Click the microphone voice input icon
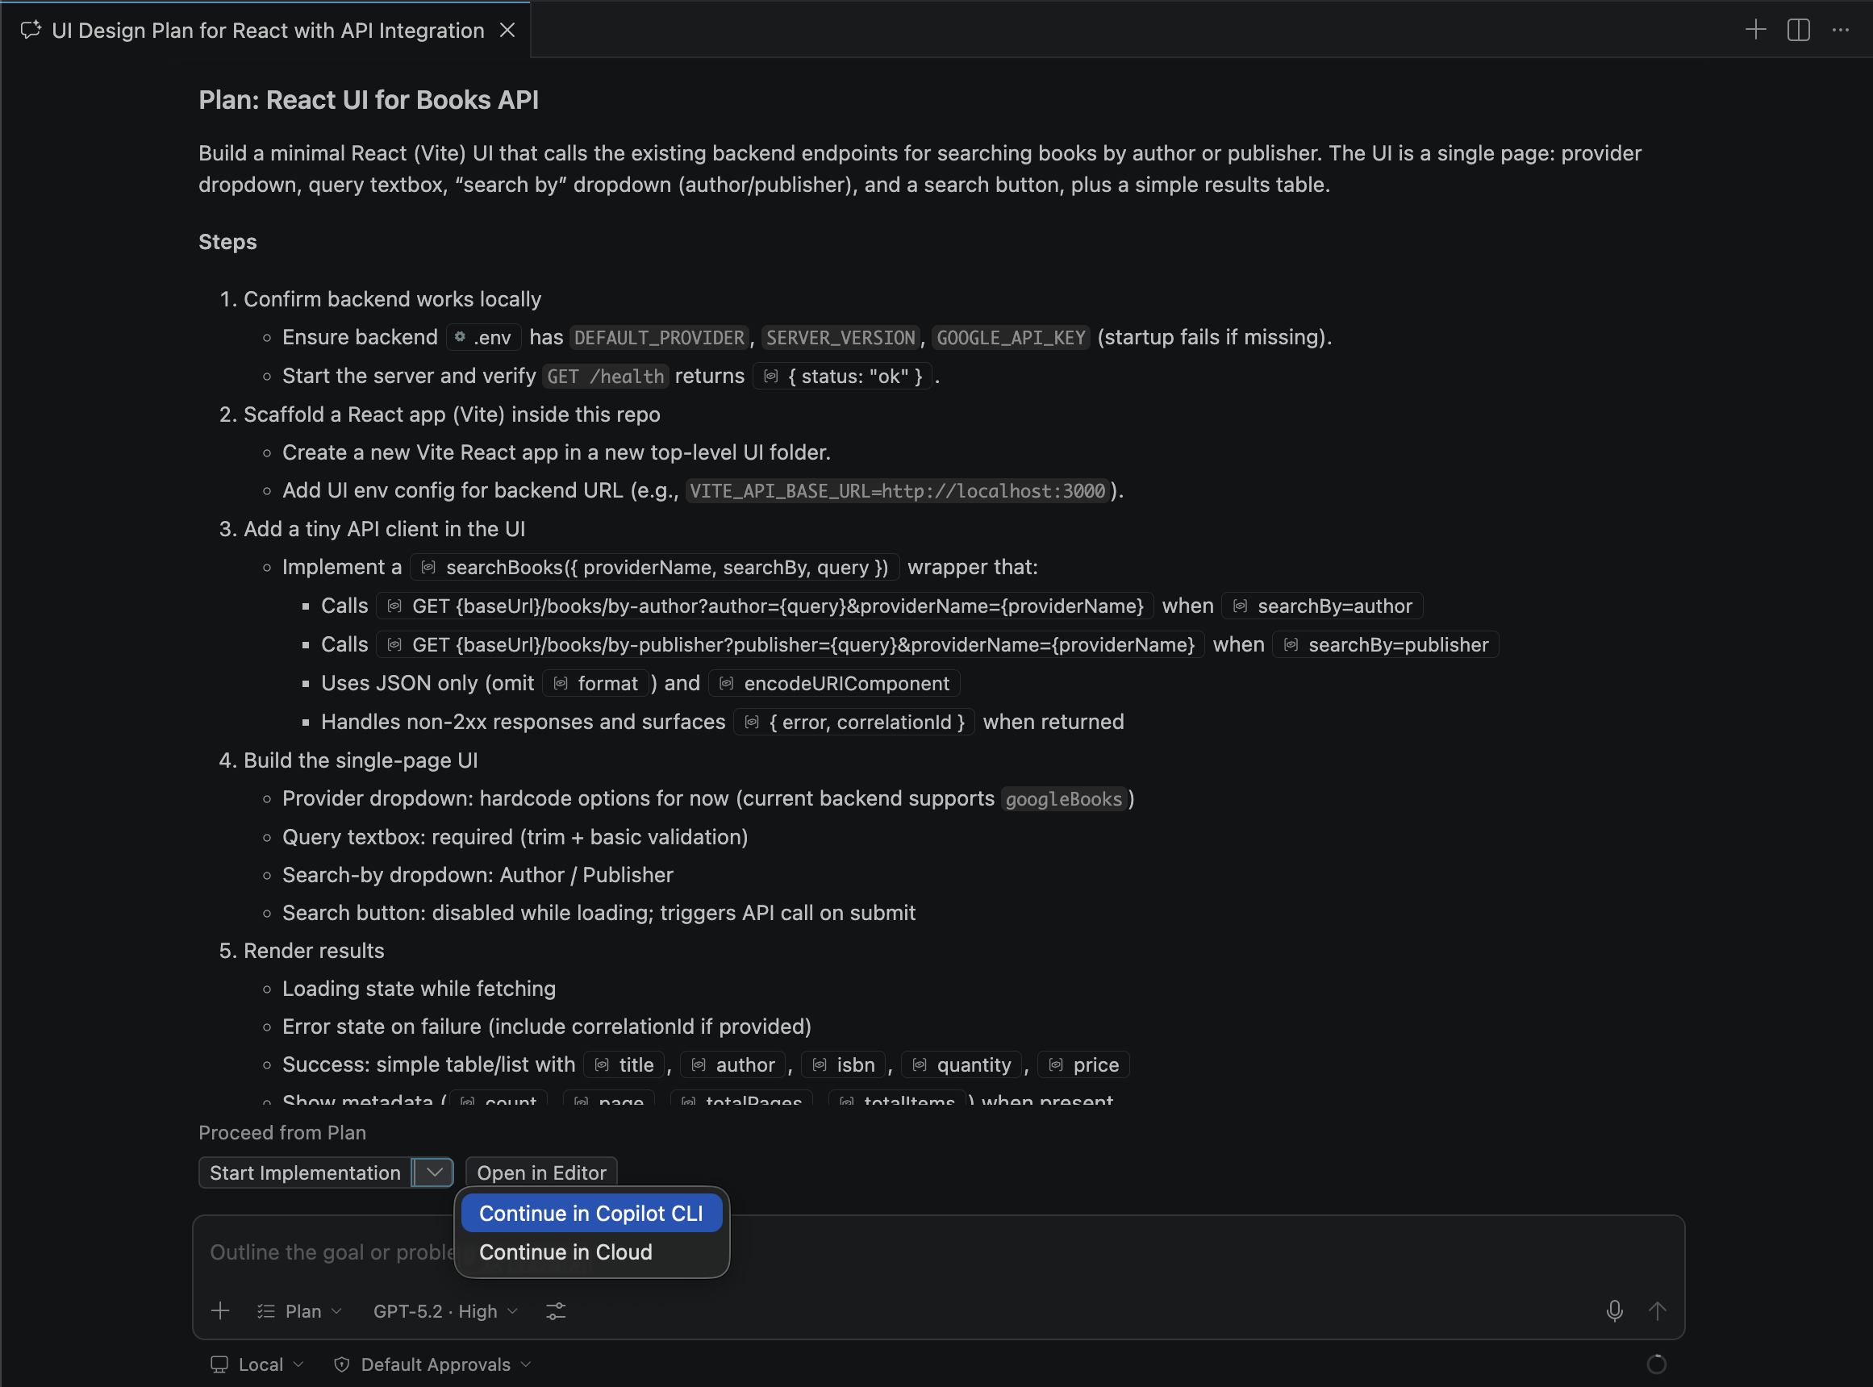Image resolution: width=1873 pixels, height=1387 pixels. pos(1614,1310)
